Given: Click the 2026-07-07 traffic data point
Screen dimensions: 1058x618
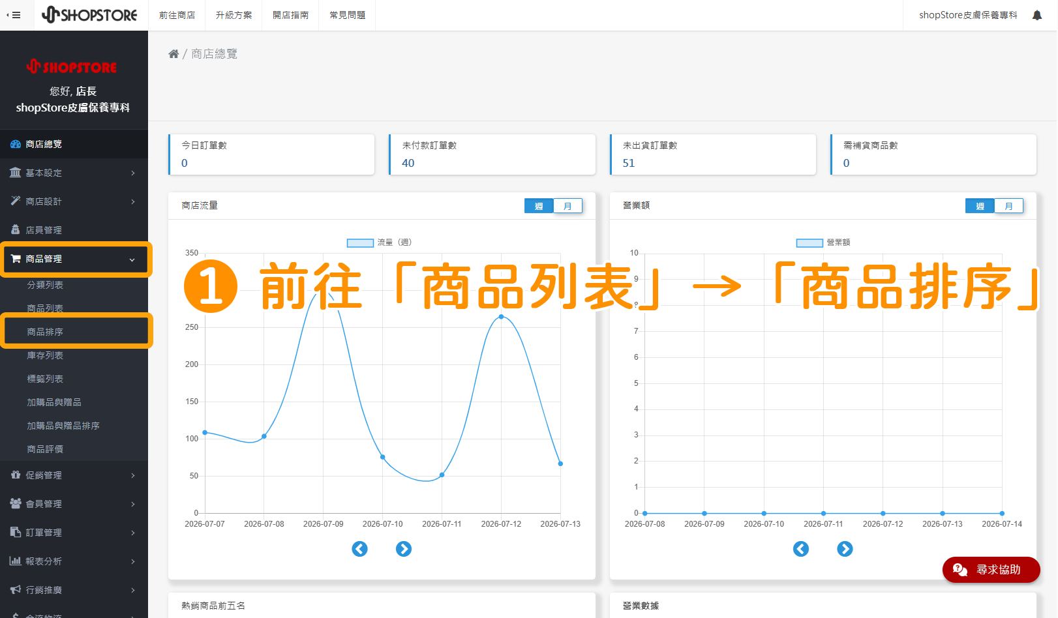Looking at the screenshot, I should pos(205,432).
